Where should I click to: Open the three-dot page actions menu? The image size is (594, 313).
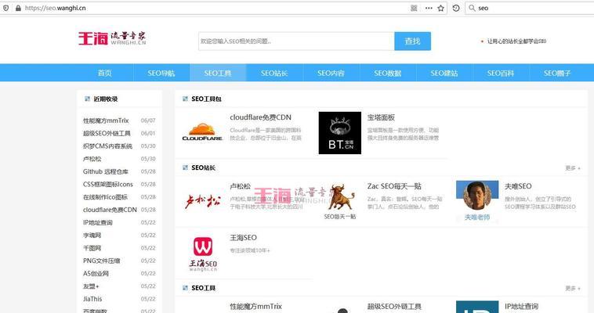(x=429, y=8)
